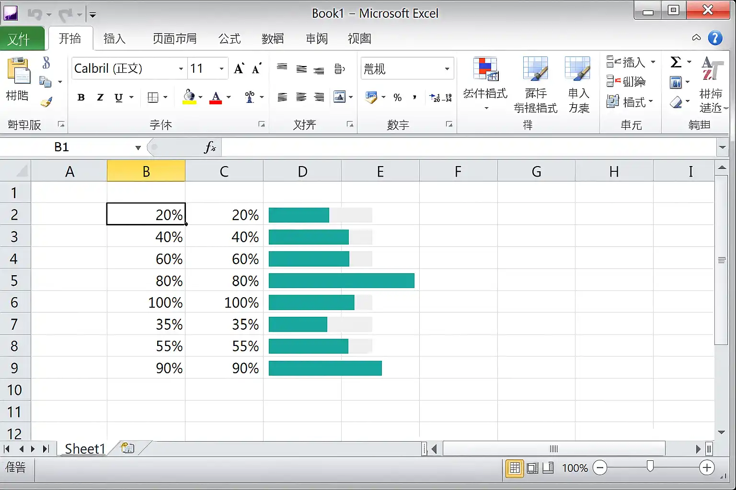Click the vertical scrollbar down arrow
Viewport: 736px width, 490px height.
pos(722,432)
